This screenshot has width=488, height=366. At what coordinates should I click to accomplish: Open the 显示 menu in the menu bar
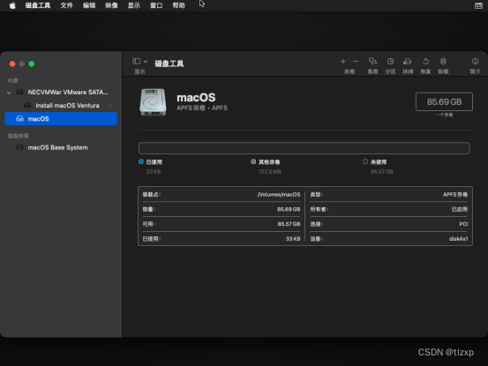(x=134, y=5)
